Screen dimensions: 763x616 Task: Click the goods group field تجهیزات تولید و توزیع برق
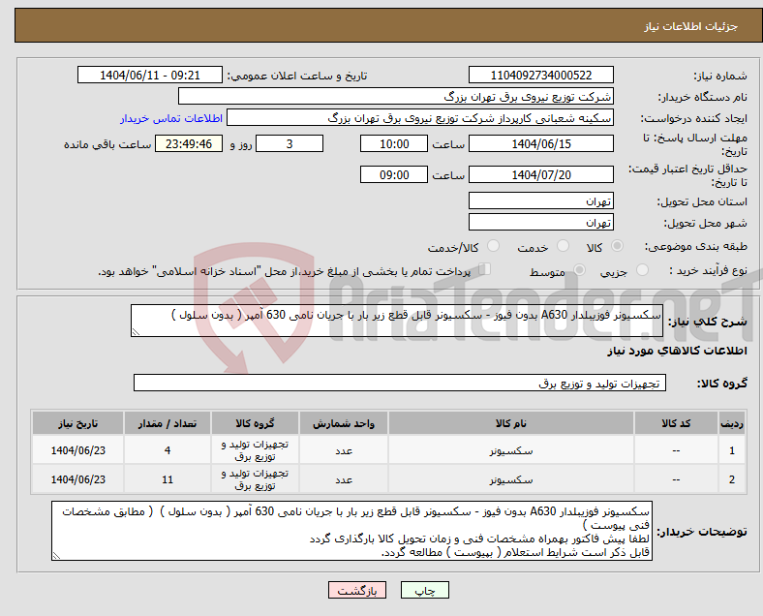pos(400,383)
